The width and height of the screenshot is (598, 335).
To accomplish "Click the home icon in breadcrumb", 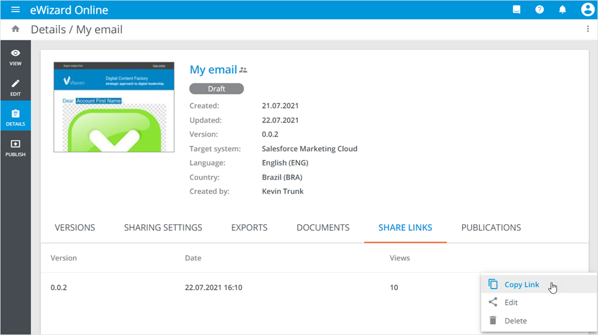I will 16,29.
